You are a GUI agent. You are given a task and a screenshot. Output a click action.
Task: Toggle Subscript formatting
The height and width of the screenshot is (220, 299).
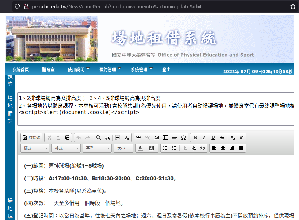click(233, 137)
